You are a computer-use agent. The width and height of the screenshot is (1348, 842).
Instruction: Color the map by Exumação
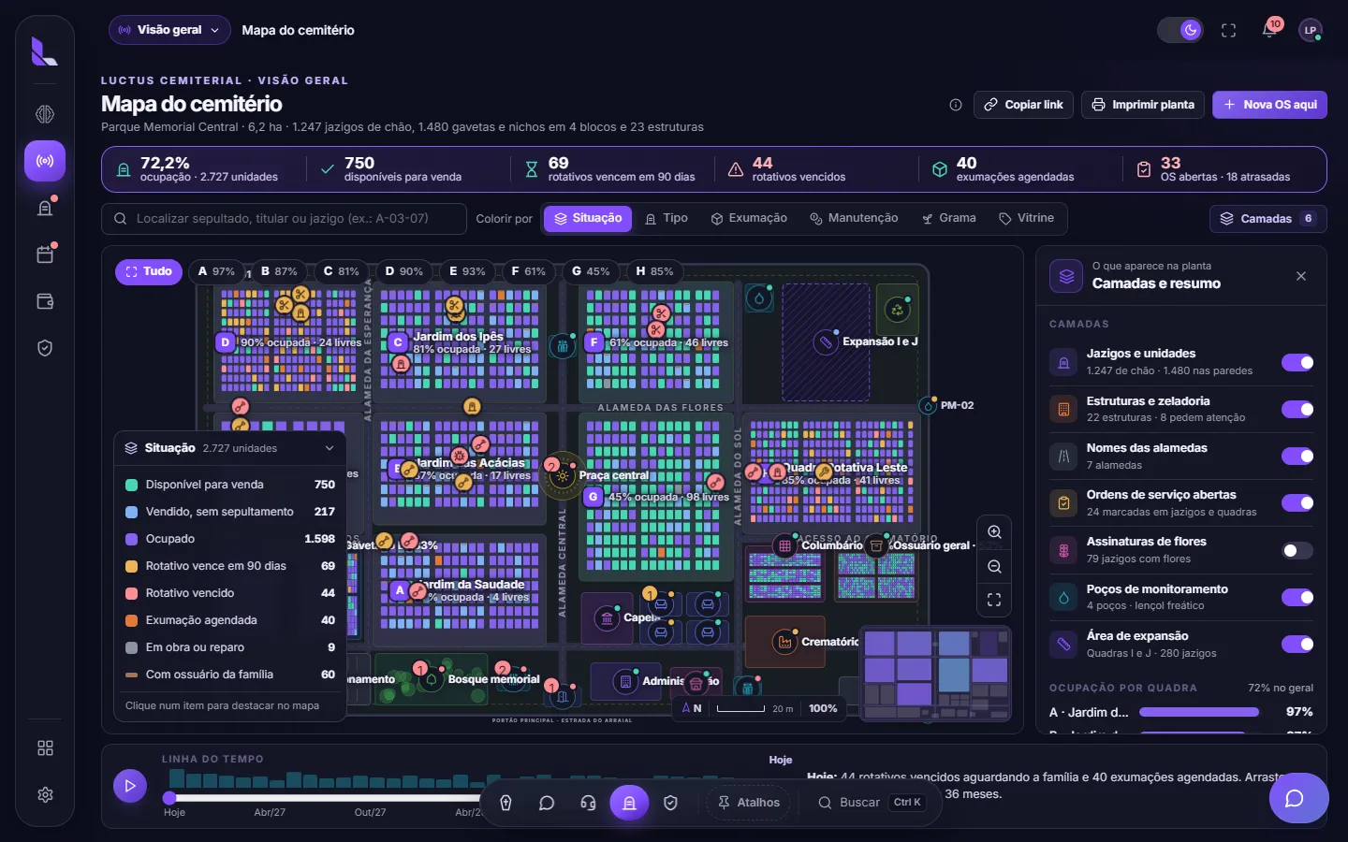[749, 218]
